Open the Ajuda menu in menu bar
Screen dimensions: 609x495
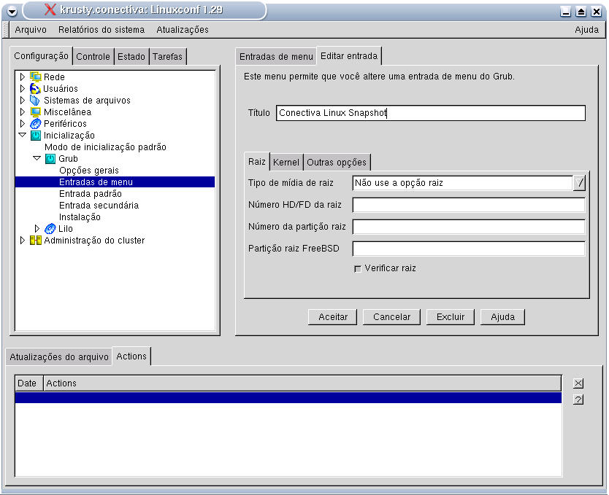[x=587, y=30]
